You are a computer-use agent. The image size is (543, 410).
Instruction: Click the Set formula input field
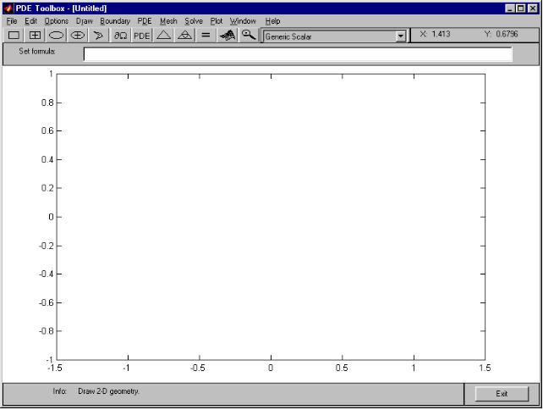(x=298, y=54)
